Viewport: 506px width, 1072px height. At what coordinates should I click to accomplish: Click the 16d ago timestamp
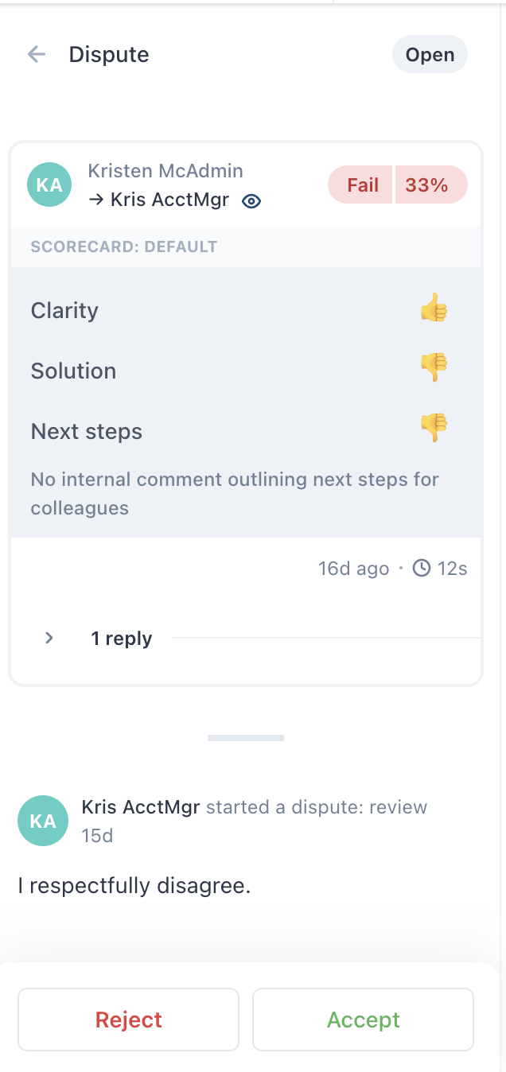tap(353, 569)
